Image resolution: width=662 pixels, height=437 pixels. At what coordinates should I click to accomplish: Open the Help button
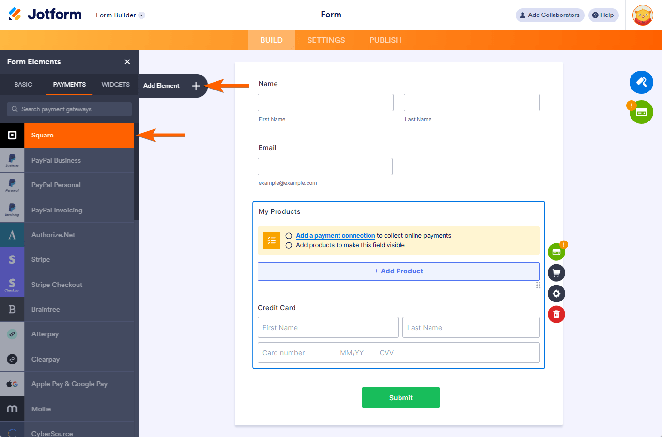[x=603, y=15]
